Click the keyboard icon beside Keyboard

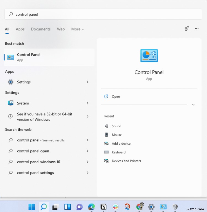coord(107,152)
